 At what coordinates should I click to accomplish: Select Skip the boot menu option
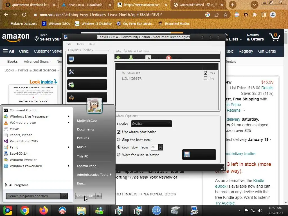pos(119,139)
